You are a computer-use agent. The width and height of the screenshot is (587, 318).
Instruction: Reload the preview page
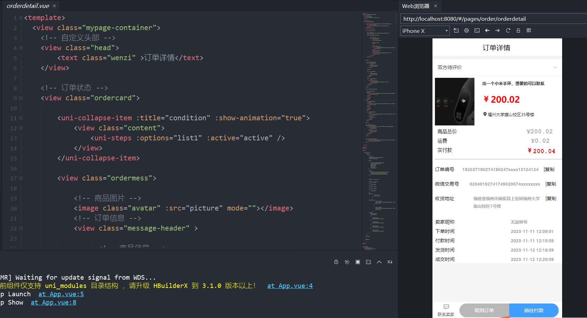508,30
